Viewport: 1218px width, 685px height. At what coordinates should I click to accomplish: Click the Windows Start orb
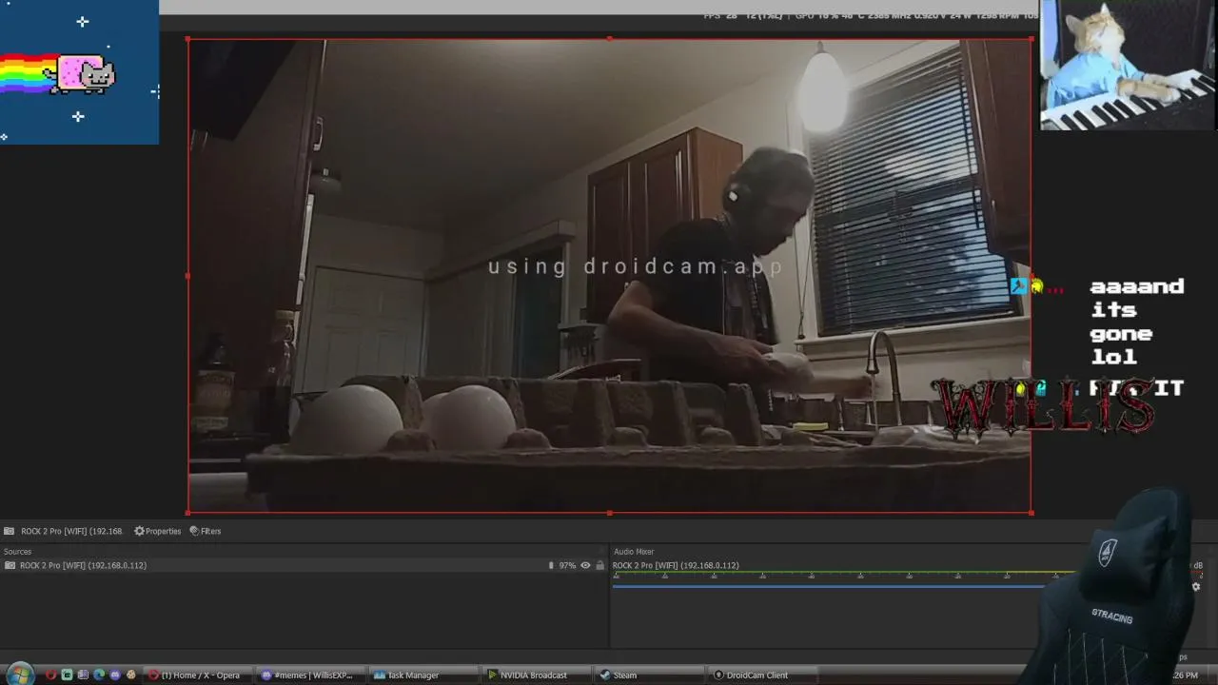click(19, 675)
